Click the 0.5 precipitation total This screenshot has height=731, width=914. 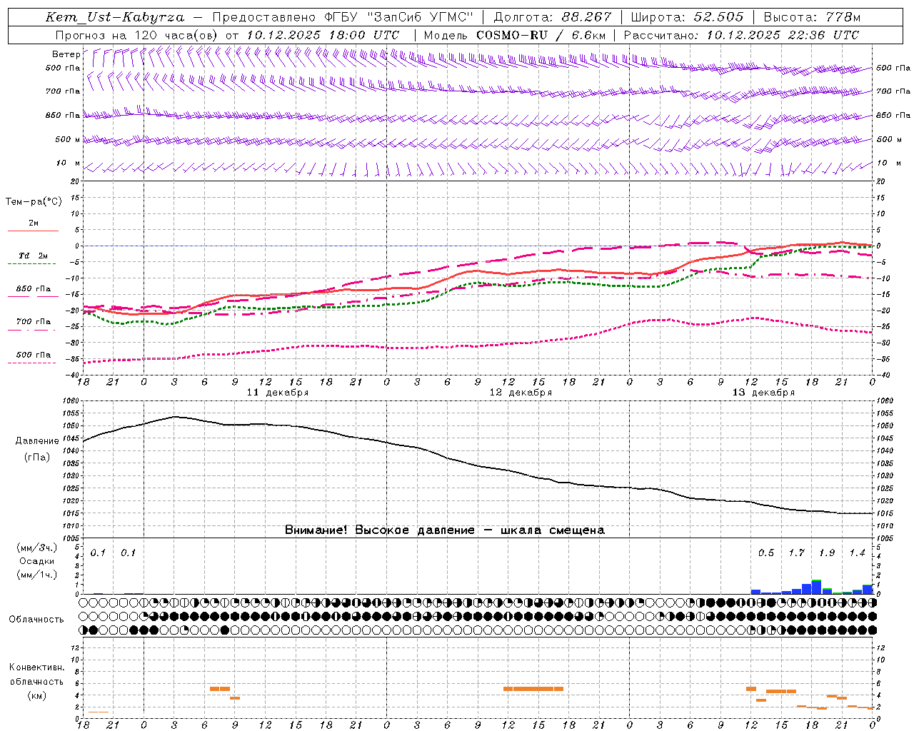tap(766, 553)
